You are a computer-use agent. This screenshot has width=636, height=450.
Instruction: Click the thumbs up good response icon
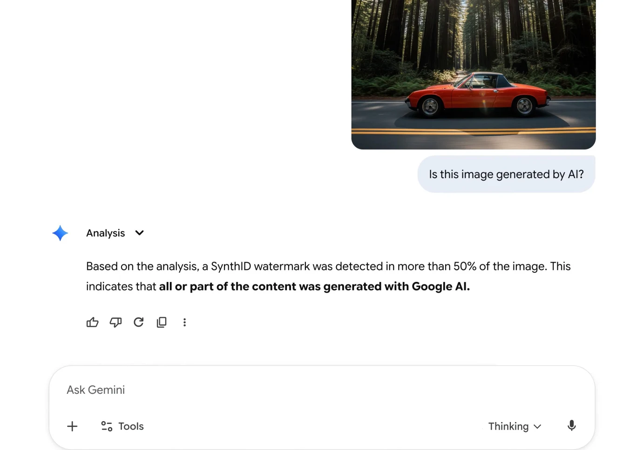click(92, 322)
